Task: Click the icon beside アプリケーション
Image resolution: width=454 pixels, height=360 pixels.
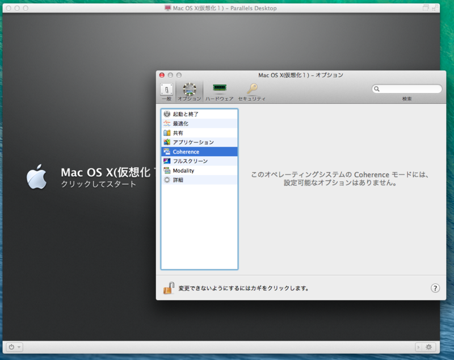Action: (167, 142)
